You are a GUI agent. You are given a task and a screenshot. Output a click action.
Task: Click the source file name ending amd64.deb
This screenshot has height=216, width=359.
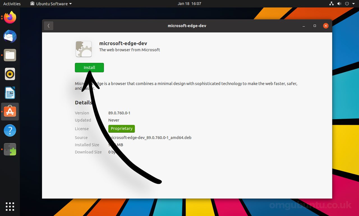click(x=150, y=138)
